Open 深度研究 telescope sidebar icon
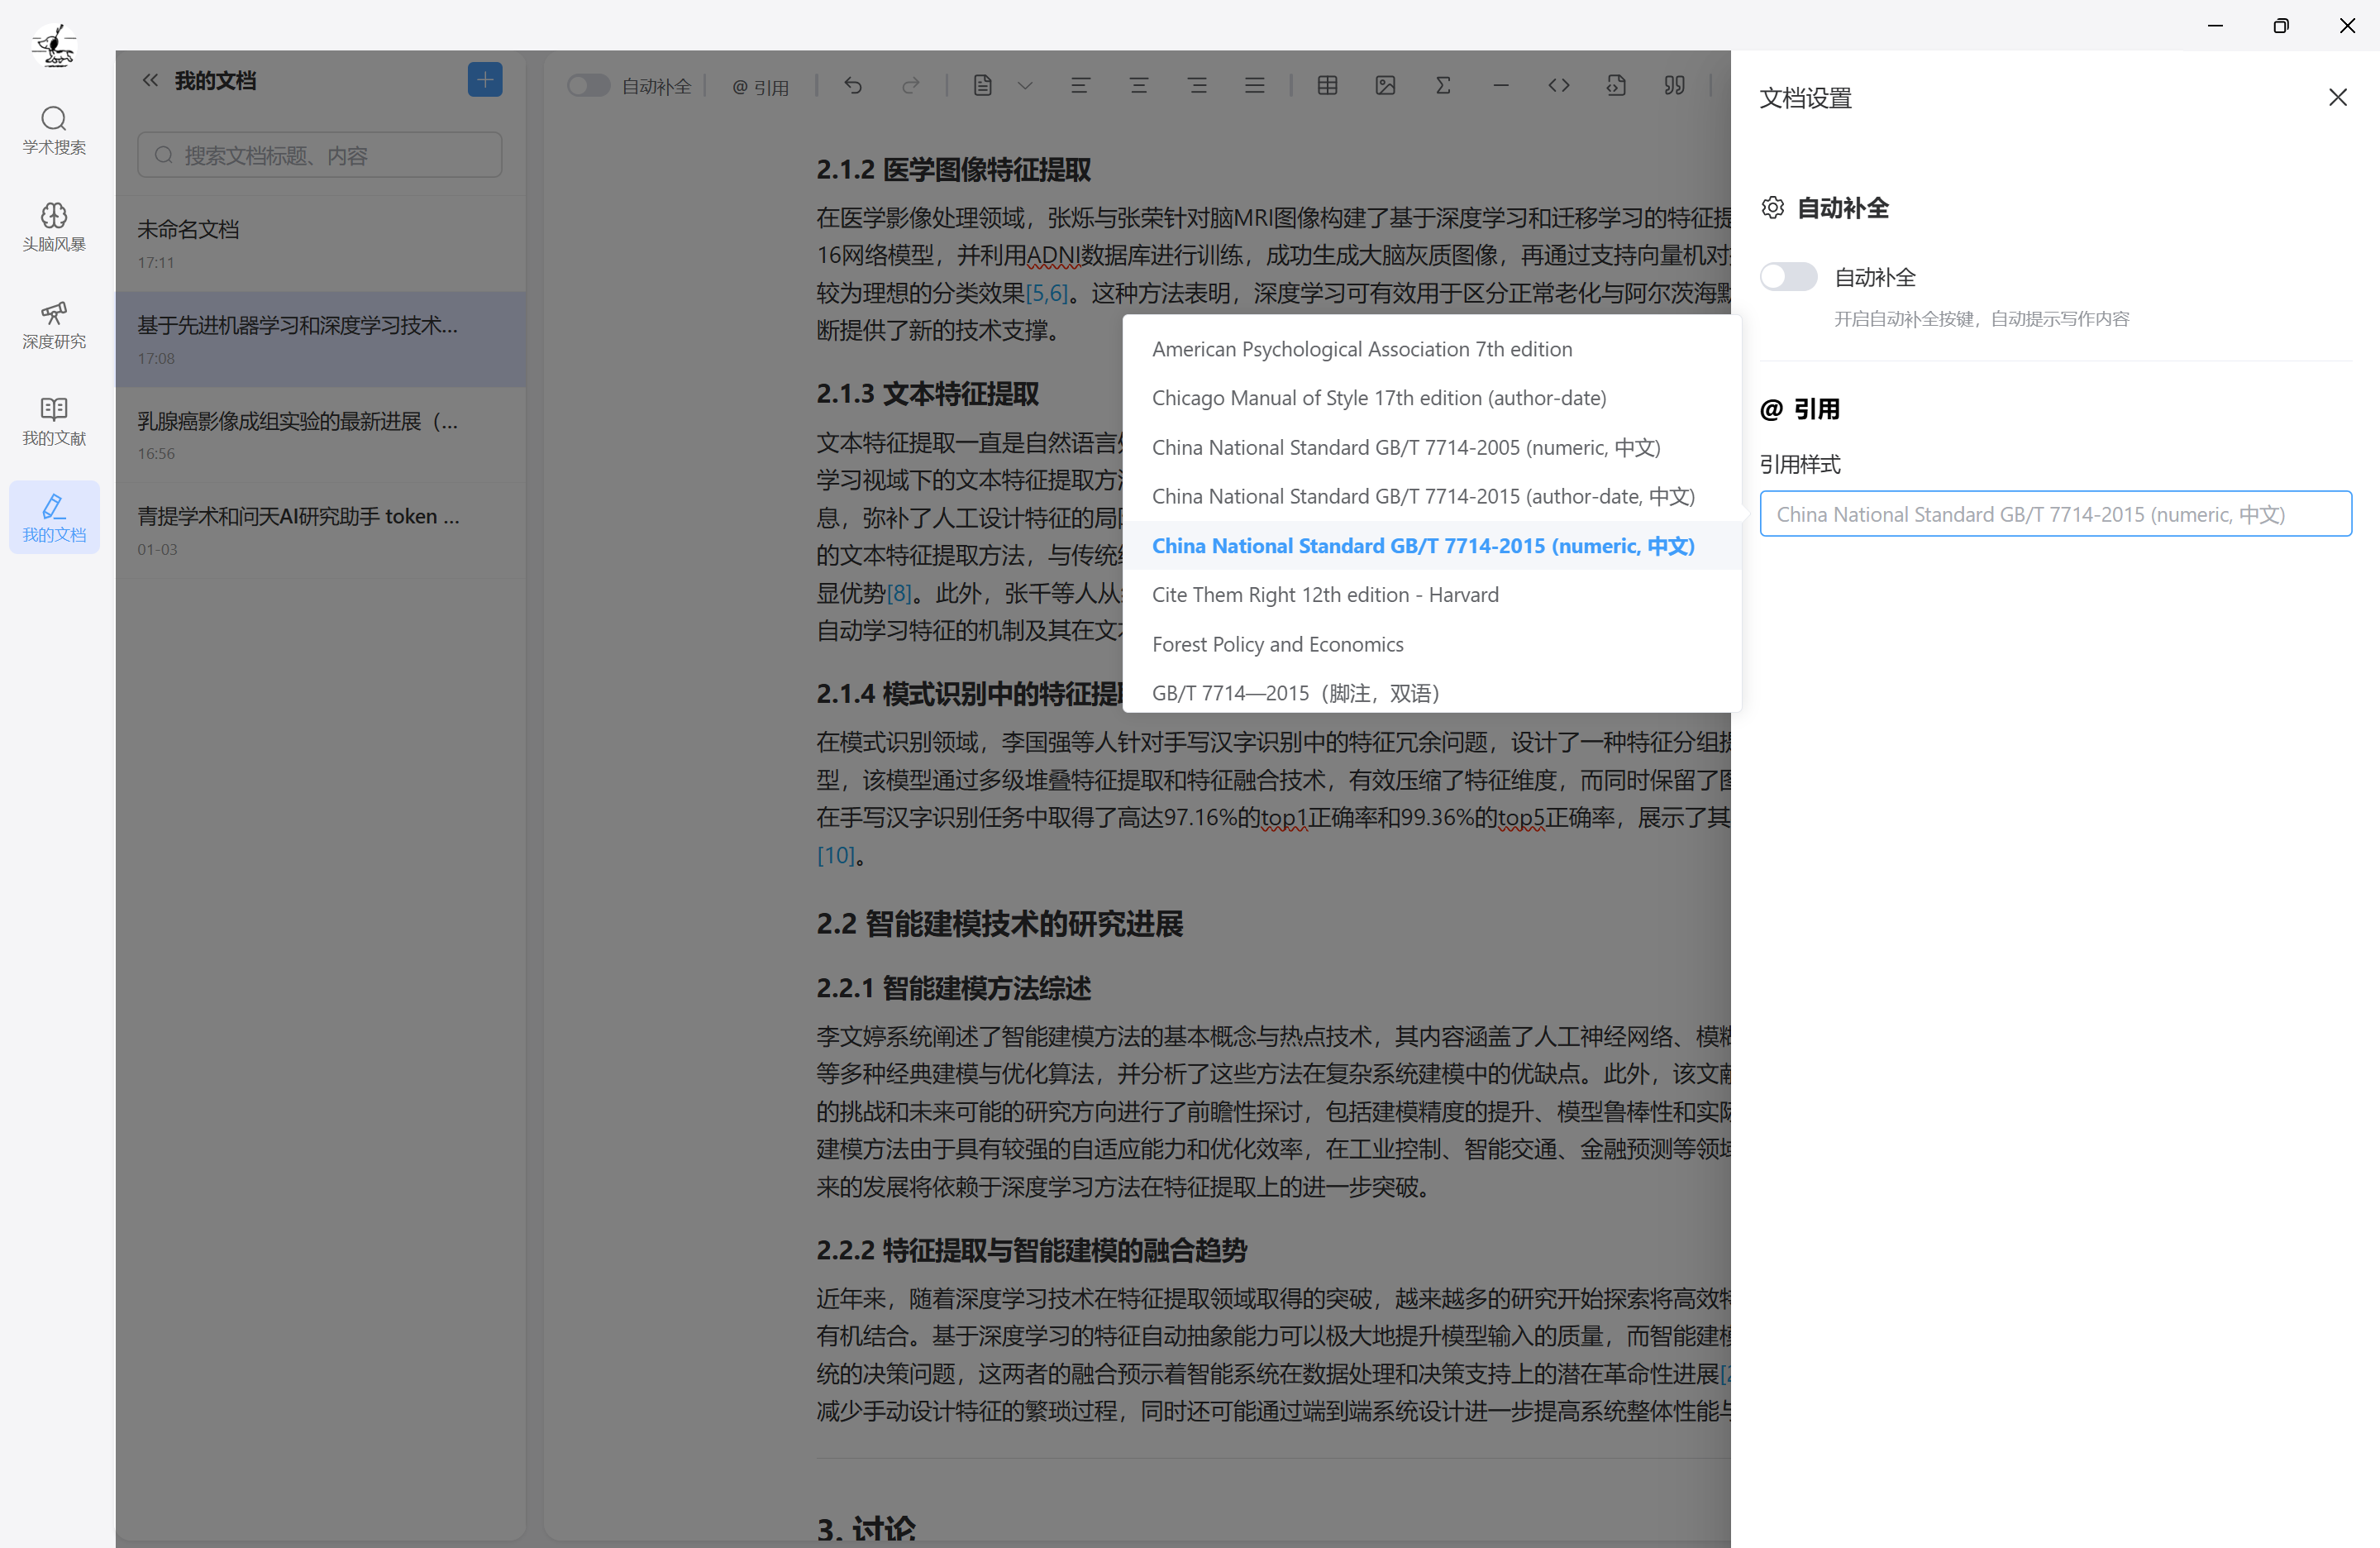The width and height of the screenshot is (2380, 1548). 54,324
